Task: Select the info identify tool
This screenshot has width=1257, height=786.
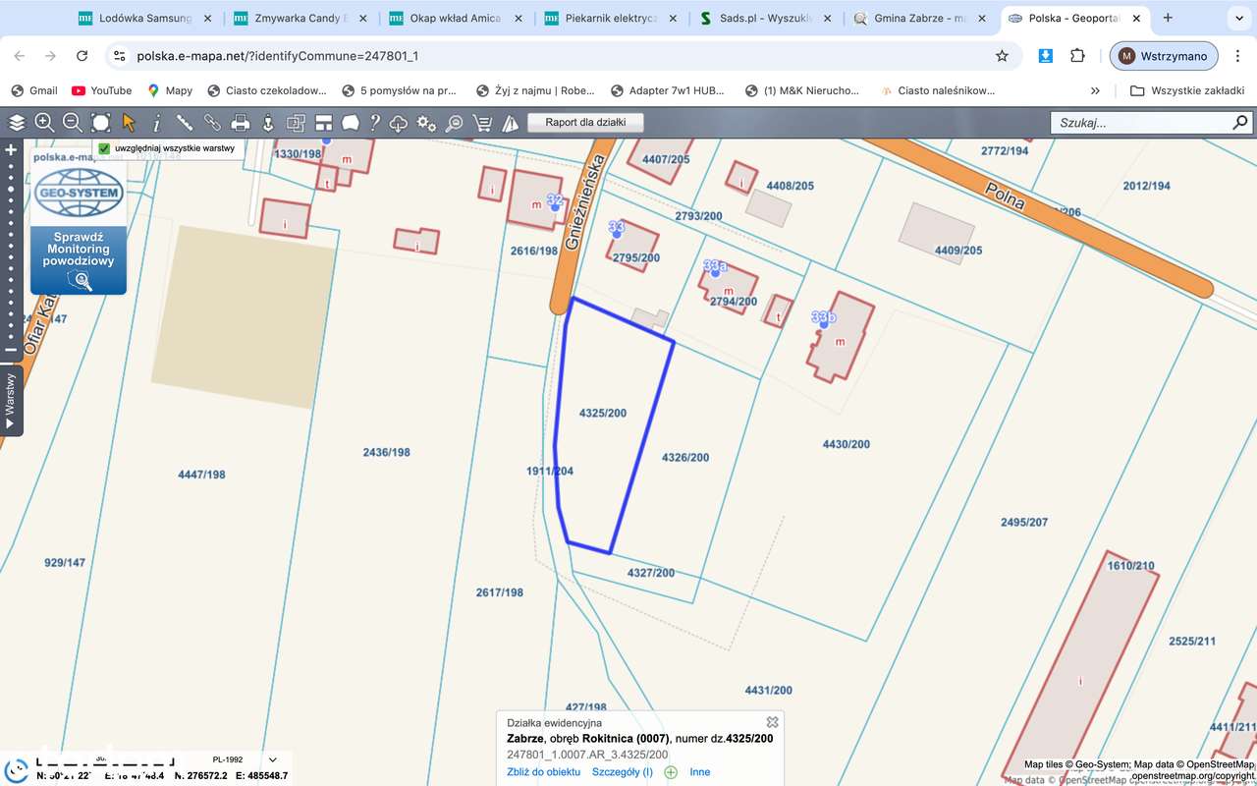Action: (156, 123)
